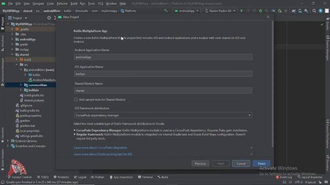Close the New Project dialog
The height and width of the screenshot is (185, 330).
coord(268,17)
